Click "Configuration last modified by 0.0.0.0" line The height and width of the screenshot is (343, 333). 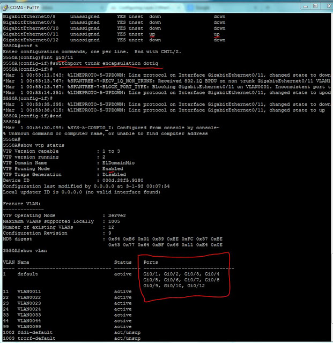point(86,187)
